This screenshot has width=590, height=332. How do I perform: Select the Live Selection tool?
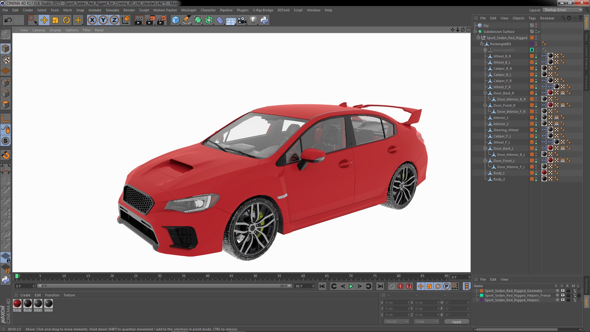[33, 20]
